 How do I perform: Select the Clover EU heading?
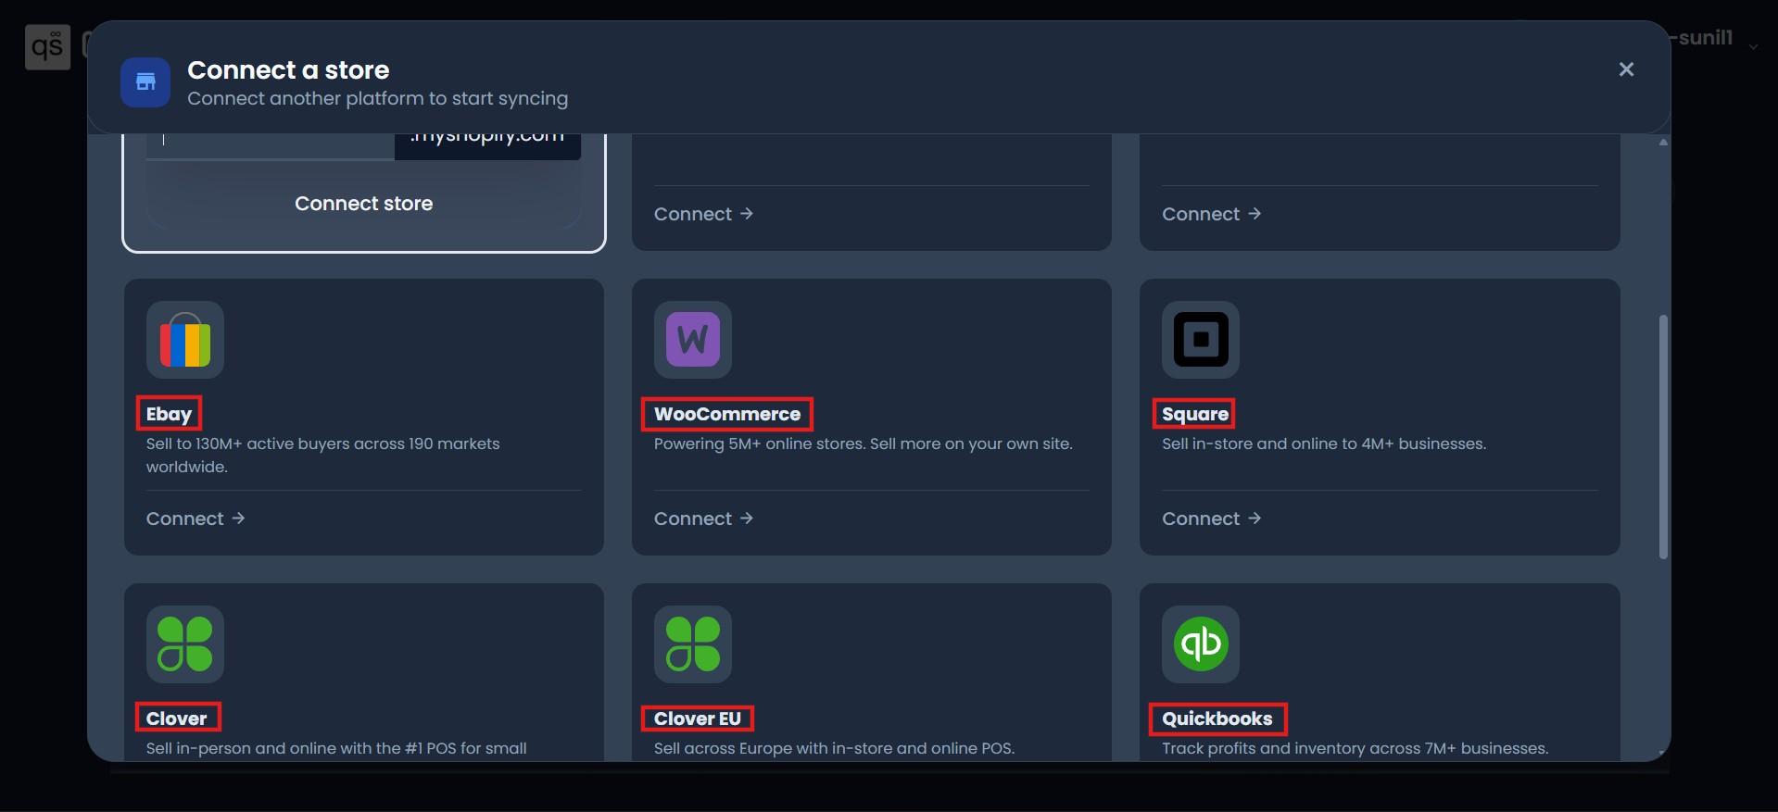(698, 718)
